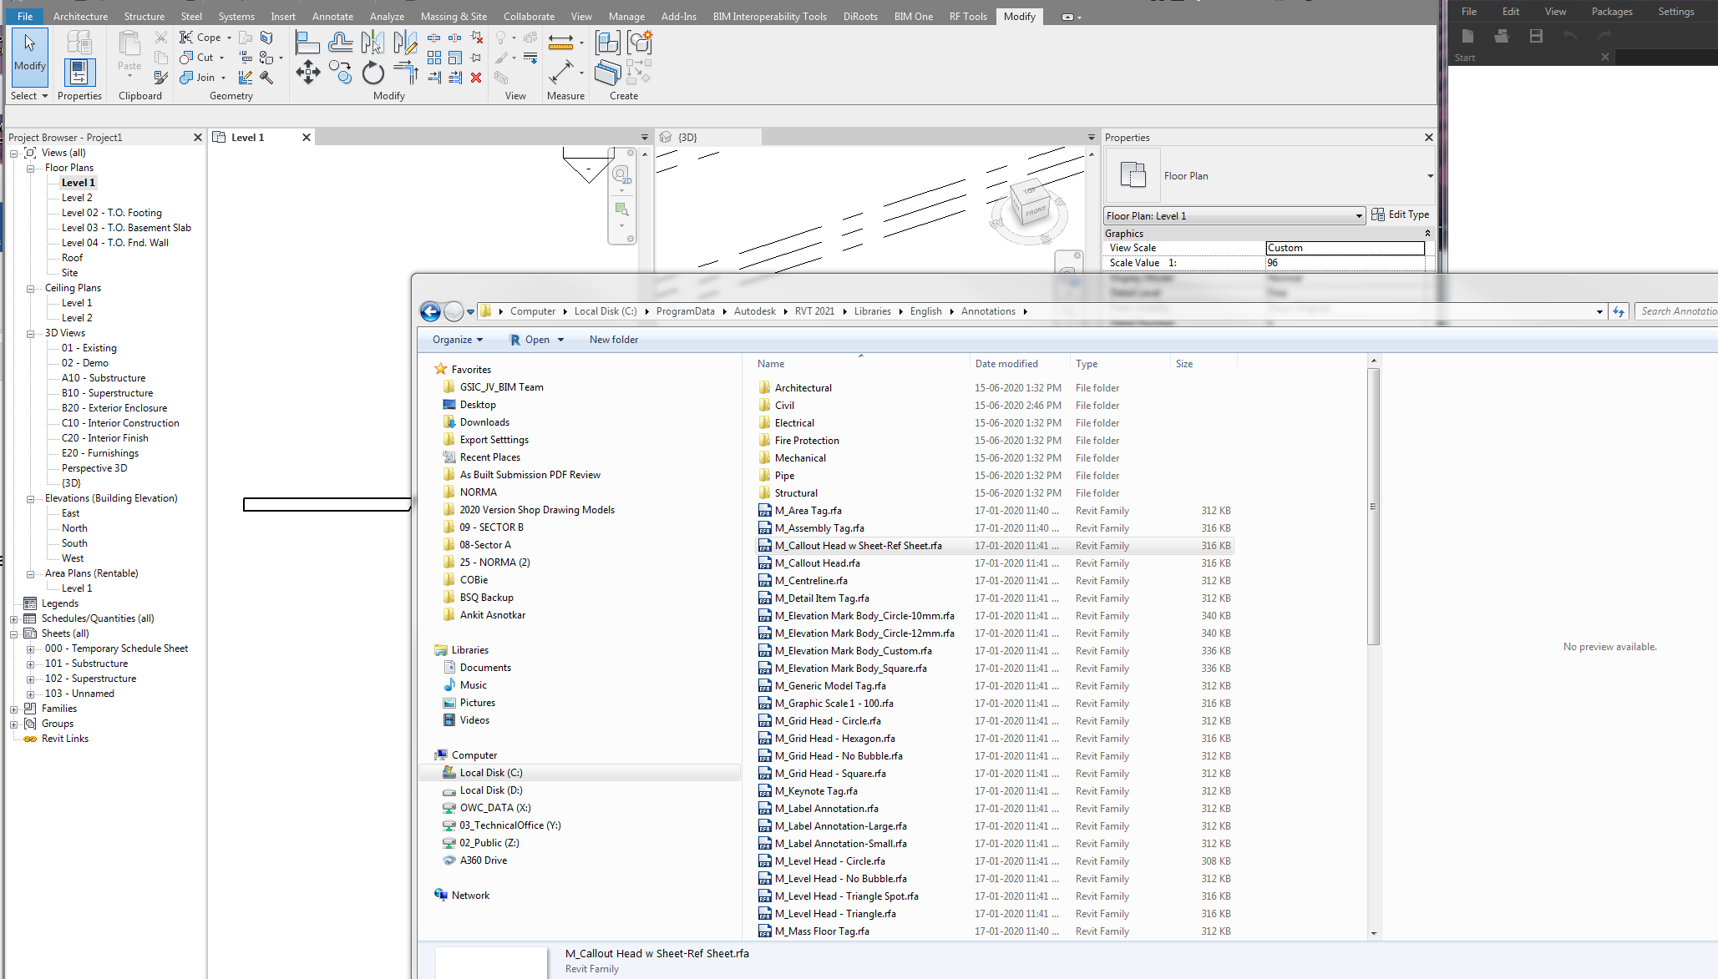
Task: Expand the Cope dropdown arrow
Action: pos(229,38)
